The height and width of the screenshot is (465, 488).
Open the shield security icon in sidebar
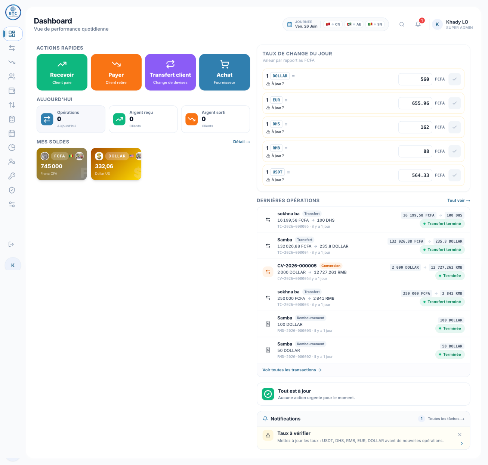12,190
